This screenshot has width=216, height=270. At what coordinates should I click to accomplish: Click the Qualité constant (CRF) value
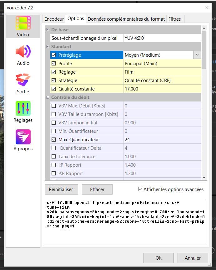[x=162, y=80]
